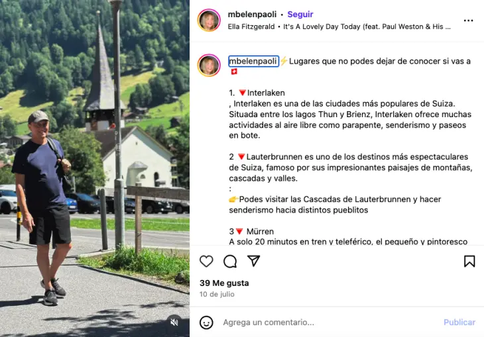Follow mbelenpaoli with Seguir button
484x337 pixels.
[x=300, y=14]
